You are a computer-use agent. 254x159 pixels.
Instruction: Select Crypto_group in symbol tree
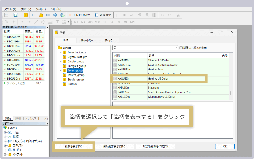click(76, 61)
